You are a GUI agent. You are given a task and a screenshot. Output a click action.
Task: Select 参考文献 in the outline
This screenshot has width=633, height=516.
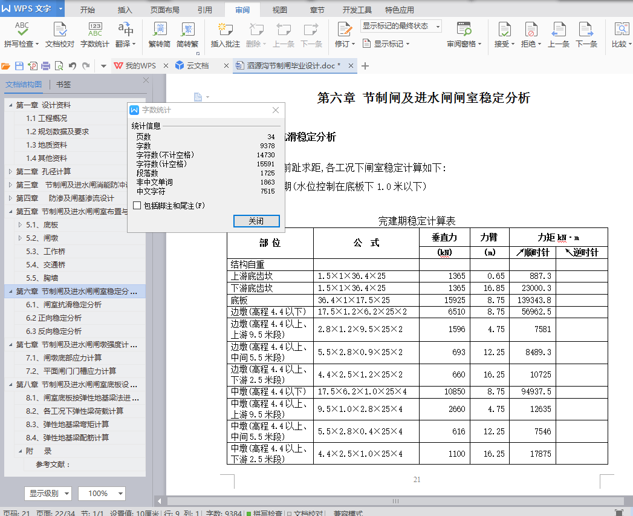pos(53,465)
